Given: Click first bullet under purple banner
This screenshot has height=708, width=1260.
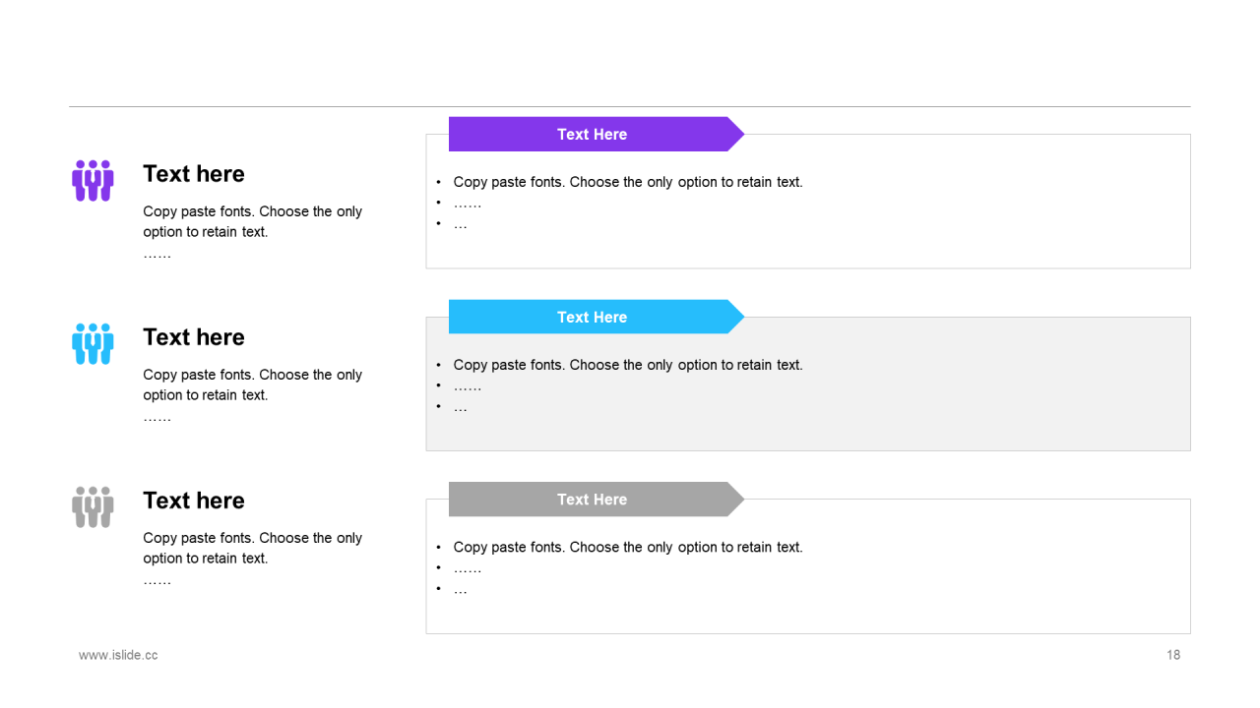Looking at the screenshot, I should click(x=628, y=182).
